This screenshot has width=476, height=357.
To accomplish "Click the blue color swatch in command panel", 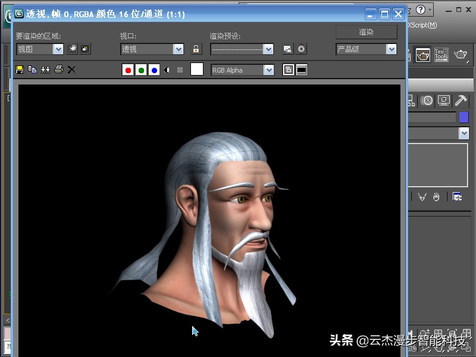I will [464, 117].
